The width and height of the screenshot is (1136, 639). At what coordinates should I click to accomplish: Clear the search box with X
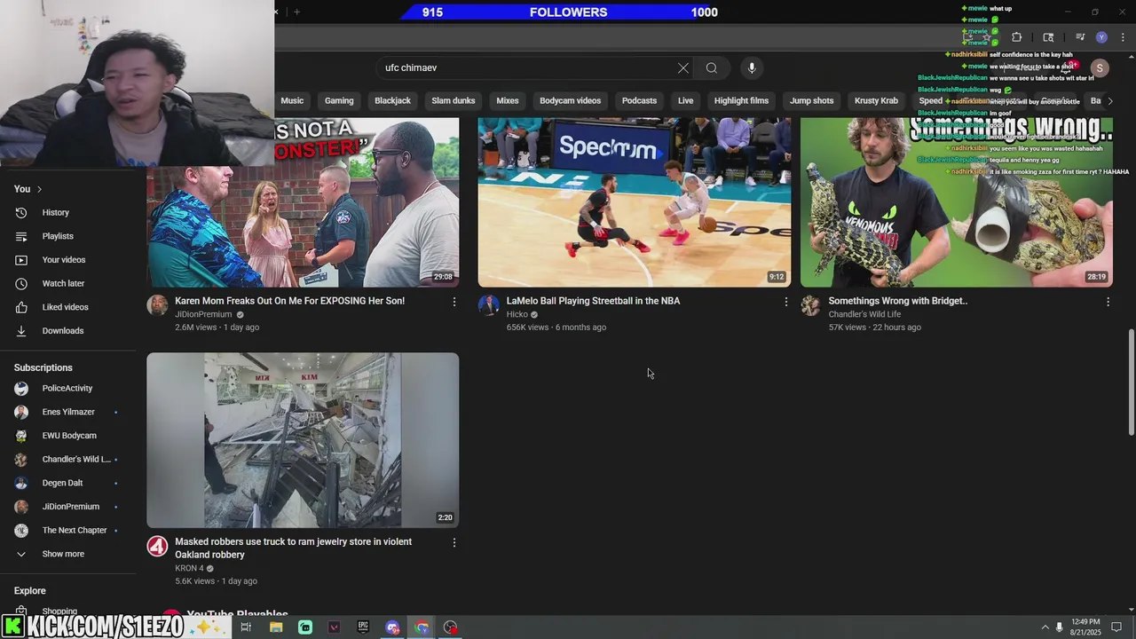(x=683, y=67)
